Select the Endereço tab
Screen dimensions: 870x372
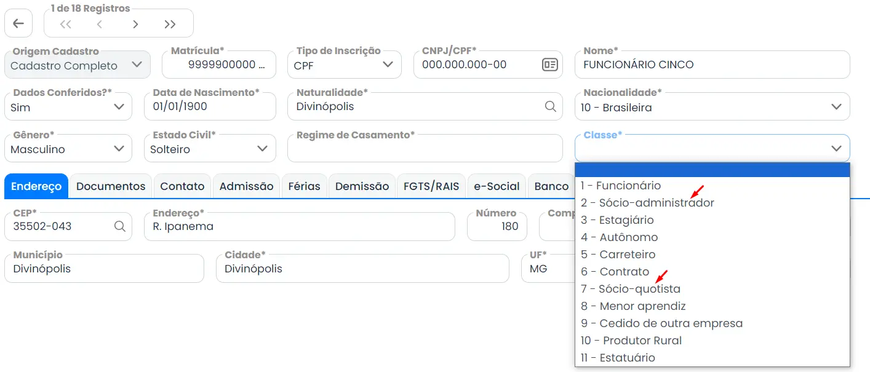tap(36, 186)
